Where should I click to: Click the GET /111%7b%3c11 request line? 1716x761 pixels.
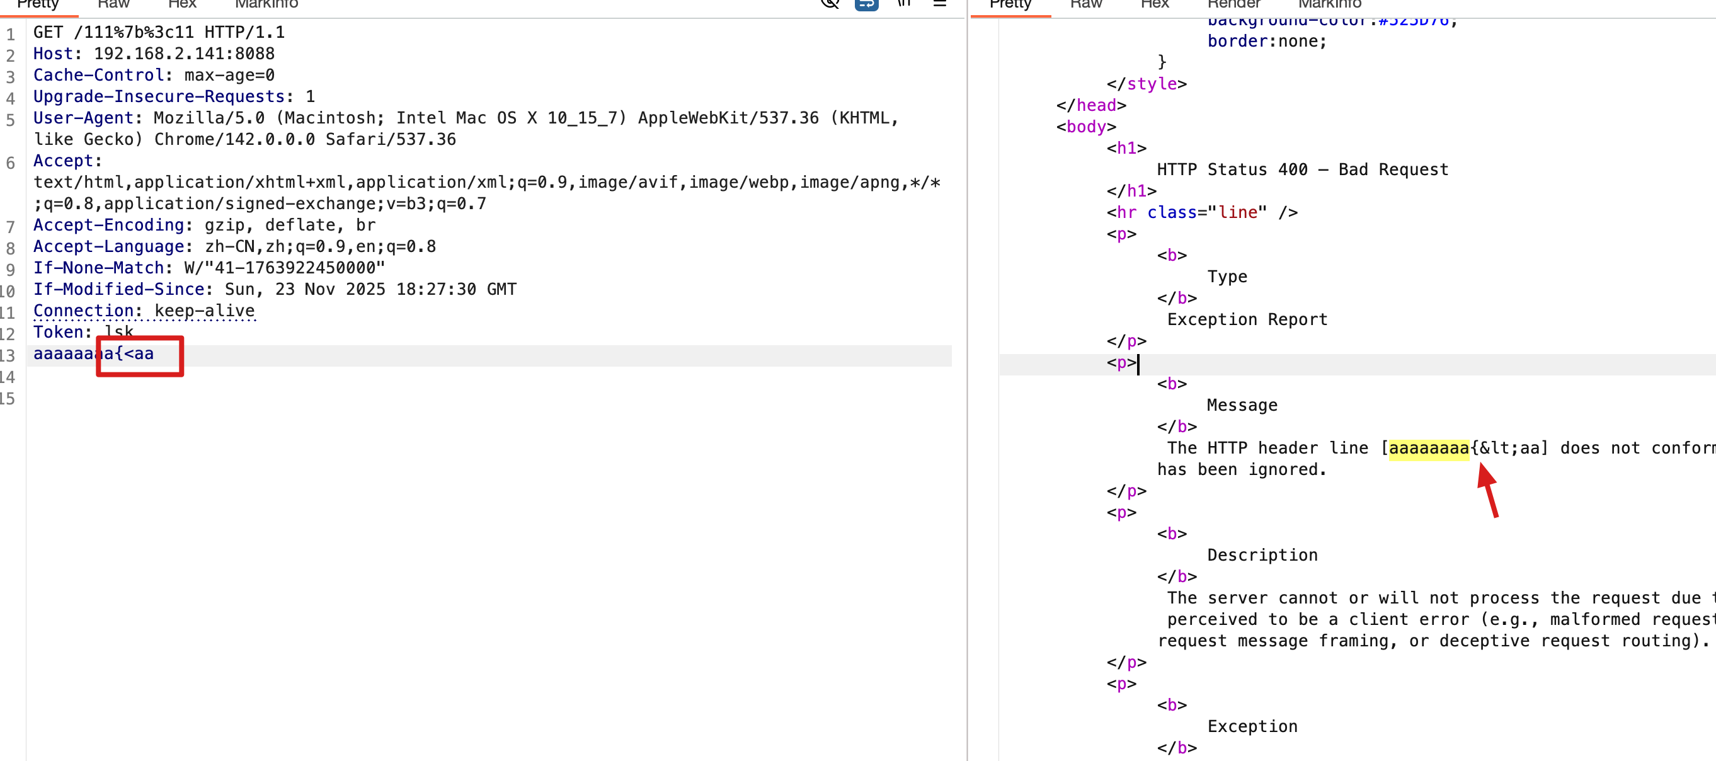[x=159, y=32]
